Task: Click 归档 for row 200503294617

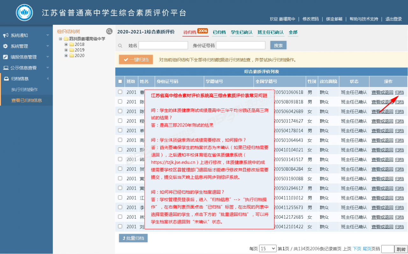Action: tap(399, 188)
